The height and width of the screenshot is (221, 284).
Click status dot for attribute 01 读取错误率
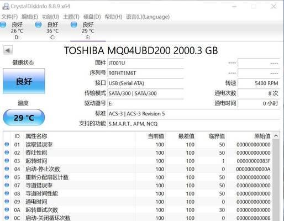[7, 144]
